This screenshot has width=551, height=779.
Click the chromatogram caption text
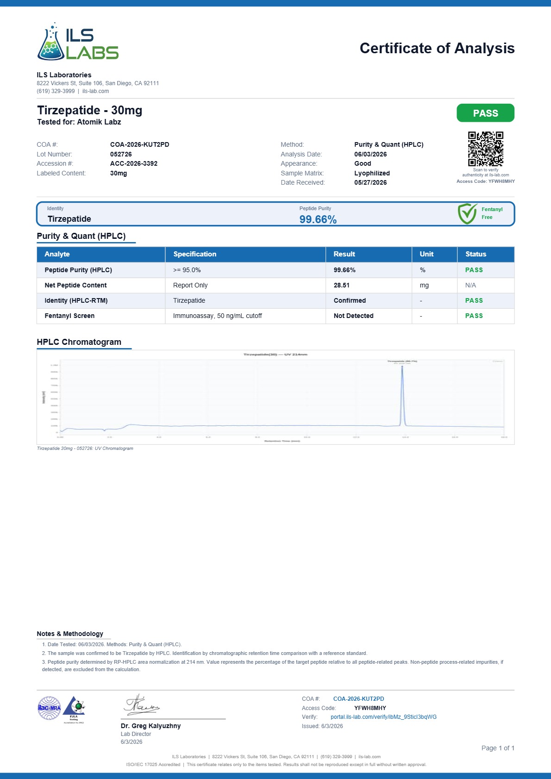[85, 449]
